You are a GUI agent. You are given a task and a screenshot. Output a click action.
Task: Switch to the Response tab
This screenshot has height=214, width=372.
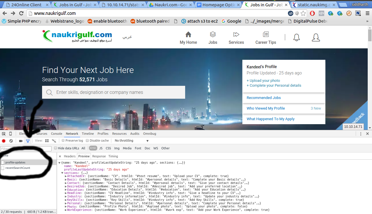pos(99,156)
